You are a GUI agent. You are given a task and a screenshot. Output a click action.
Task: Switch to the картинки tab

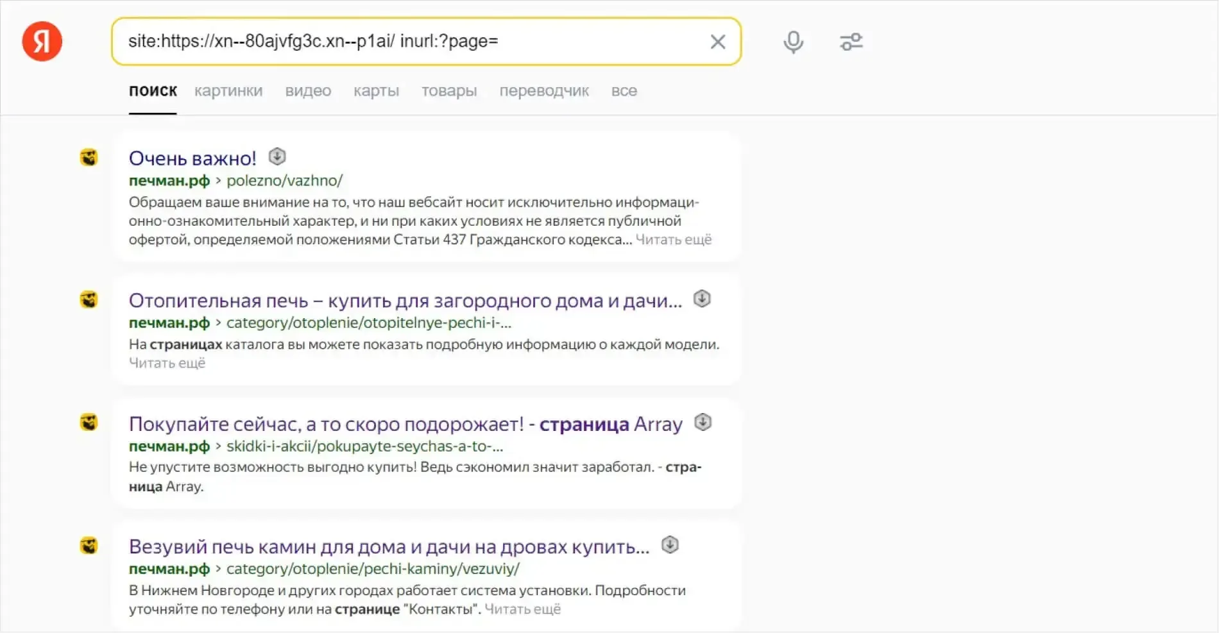pyautogui.click(x=228, y=90)
